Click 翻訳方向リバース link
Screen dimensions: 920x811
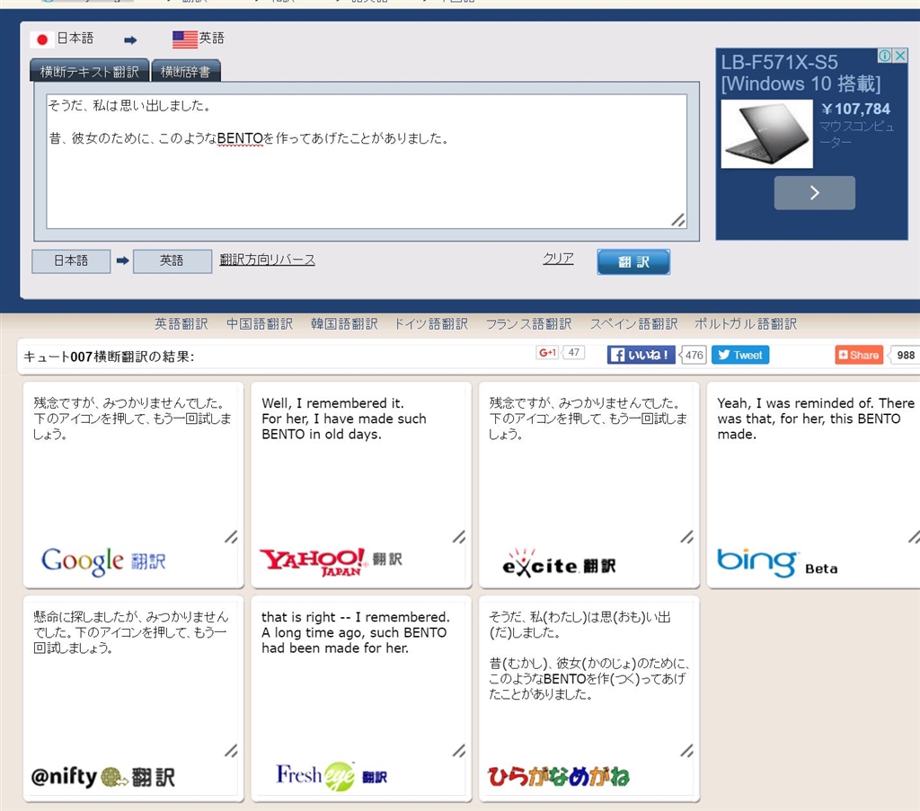pos(267,260)
